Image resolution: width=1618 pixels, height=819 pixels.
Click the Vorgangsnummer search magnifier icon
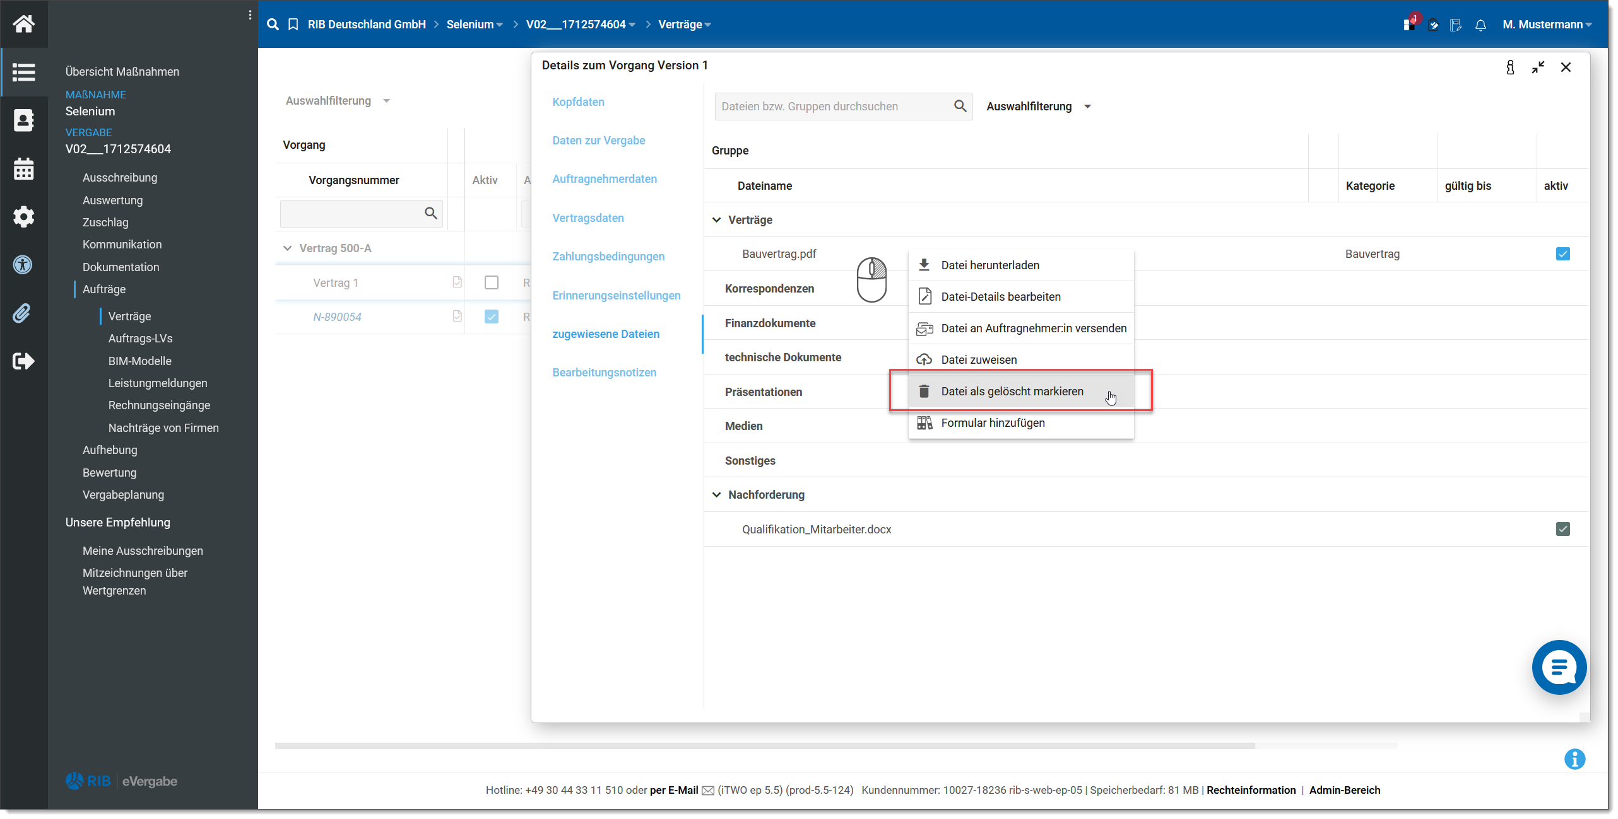431,213
